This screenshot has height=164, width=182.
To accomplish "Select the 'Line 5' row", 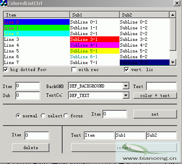I will 36,51.
